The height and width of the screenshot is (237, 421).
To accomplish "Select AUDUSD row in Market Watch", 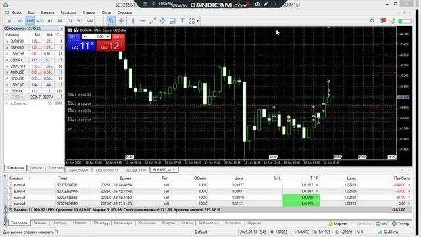I will coord(34,72).
